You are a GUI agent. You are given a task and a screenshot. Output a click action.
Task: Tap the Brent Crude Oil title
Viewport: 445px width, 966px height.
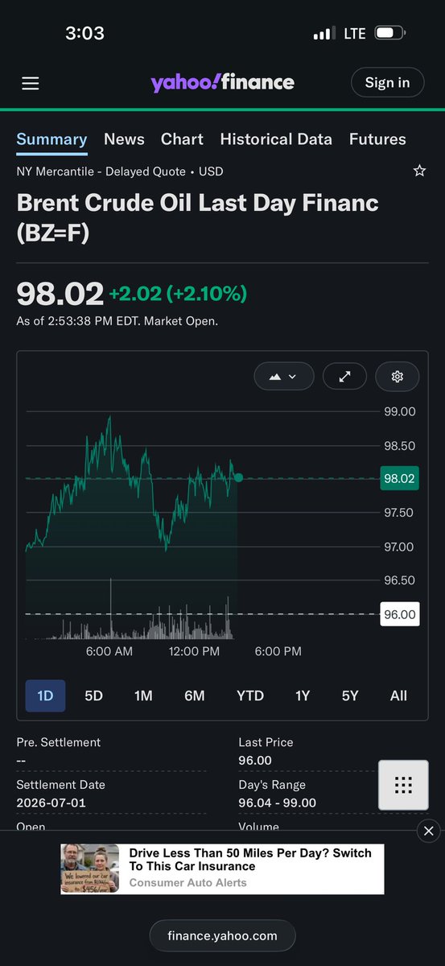(x=197, y=217)
